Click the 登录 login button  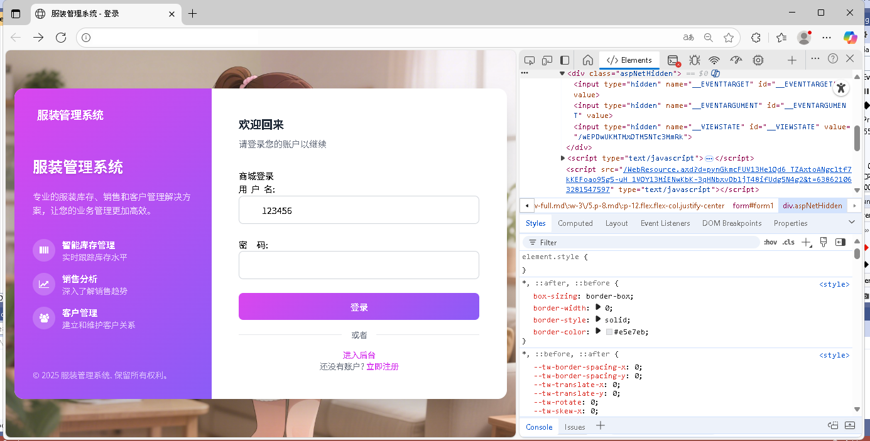click(x=359, y=307)
